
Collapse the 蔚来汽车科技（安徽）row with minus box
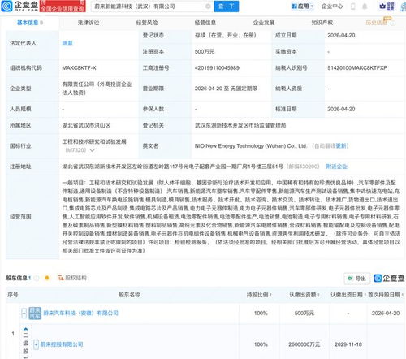(24, 314)
